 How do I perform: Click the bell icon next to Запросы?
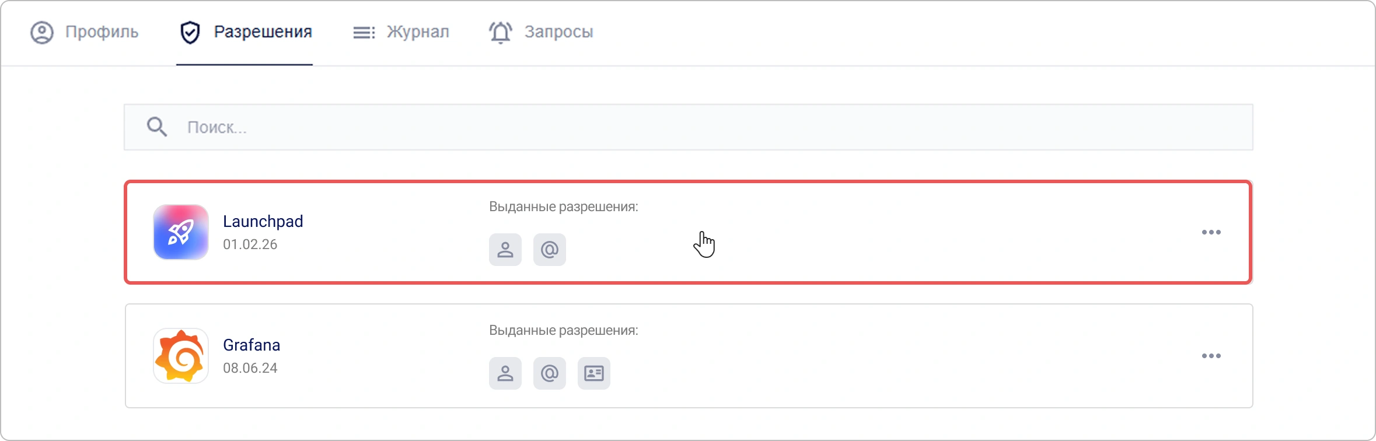(x=500, y=32)
